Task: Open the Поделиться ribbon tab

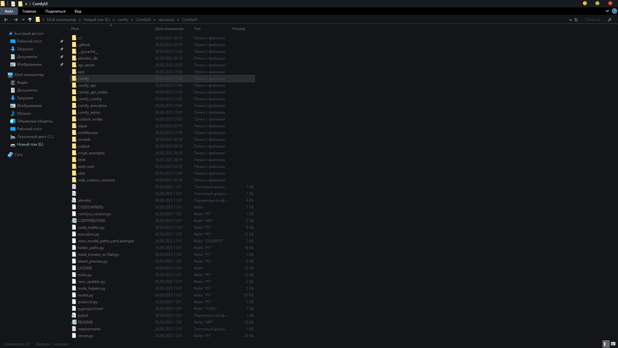Action: click(55, 11)
